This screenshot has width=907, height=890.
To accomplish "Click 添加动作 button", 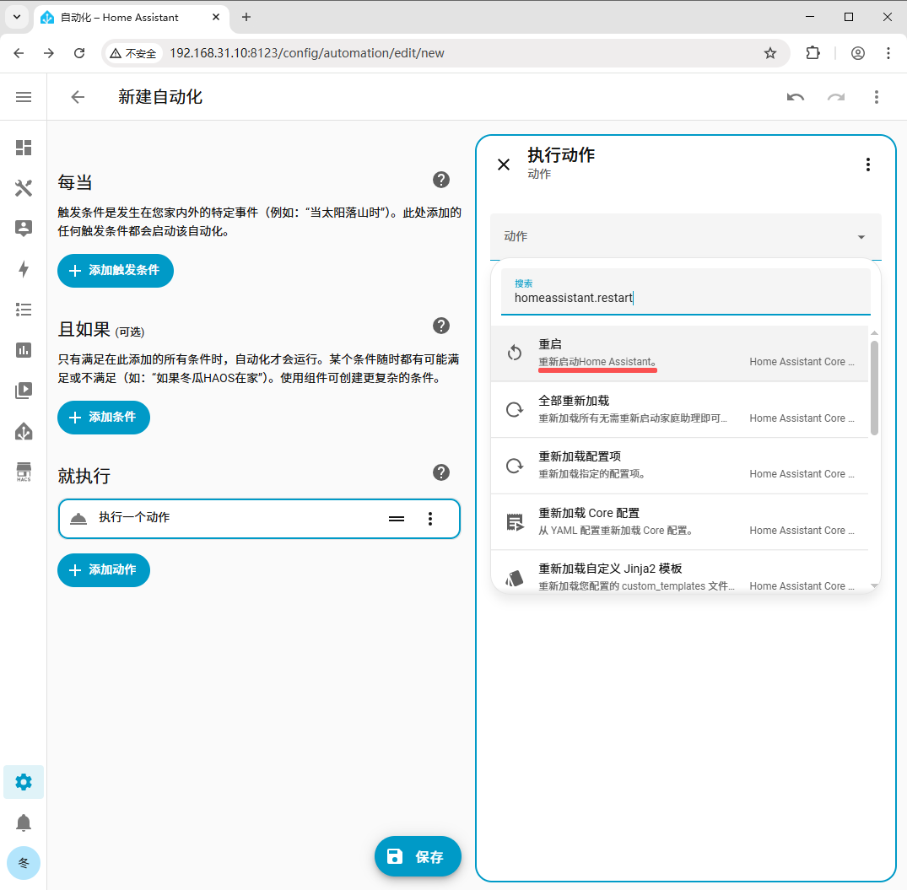I will [104, 570].
